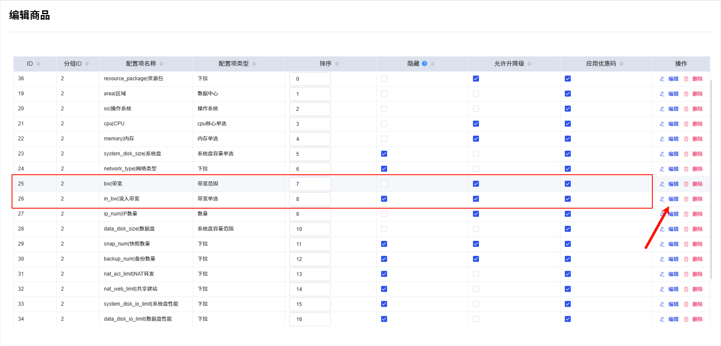The width and height of the screenshot is (721, 346).
Task: Click the sort order input for network_type row
Action: coord(310,169)
